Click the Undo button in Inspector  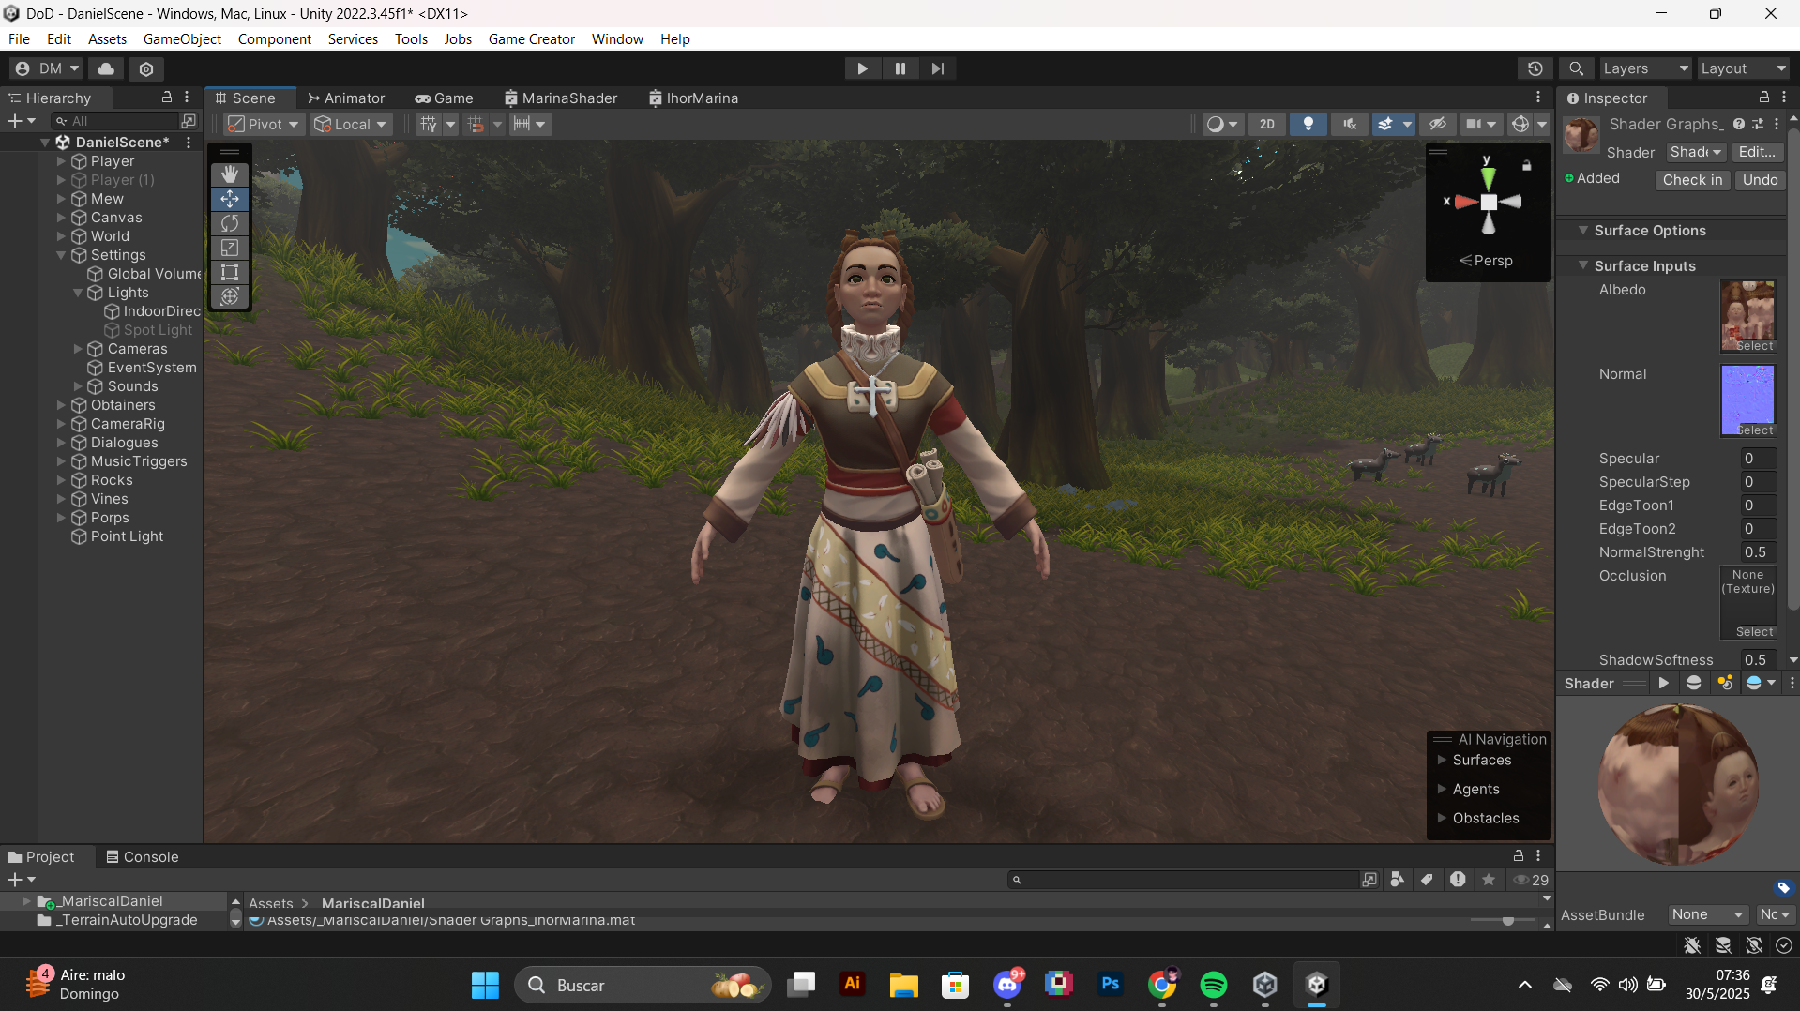(x=1760, y=179)
